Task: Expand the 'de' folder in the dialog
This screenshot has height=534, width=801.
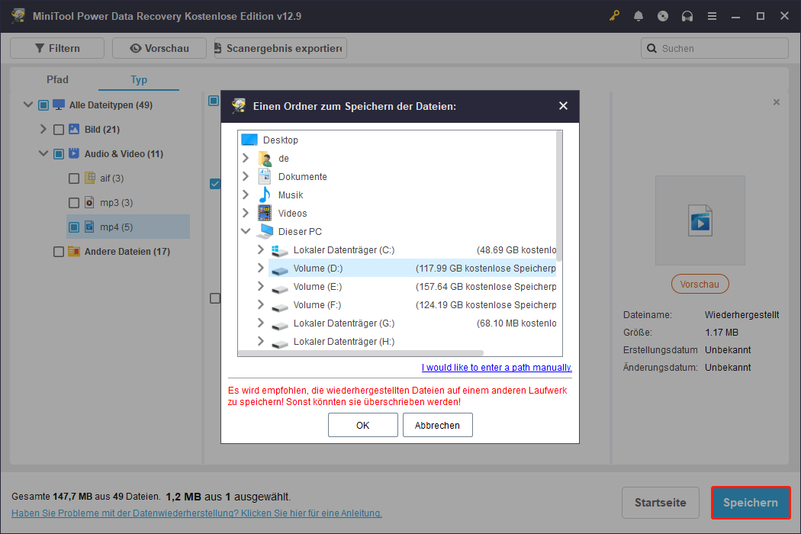Action: 246,158
